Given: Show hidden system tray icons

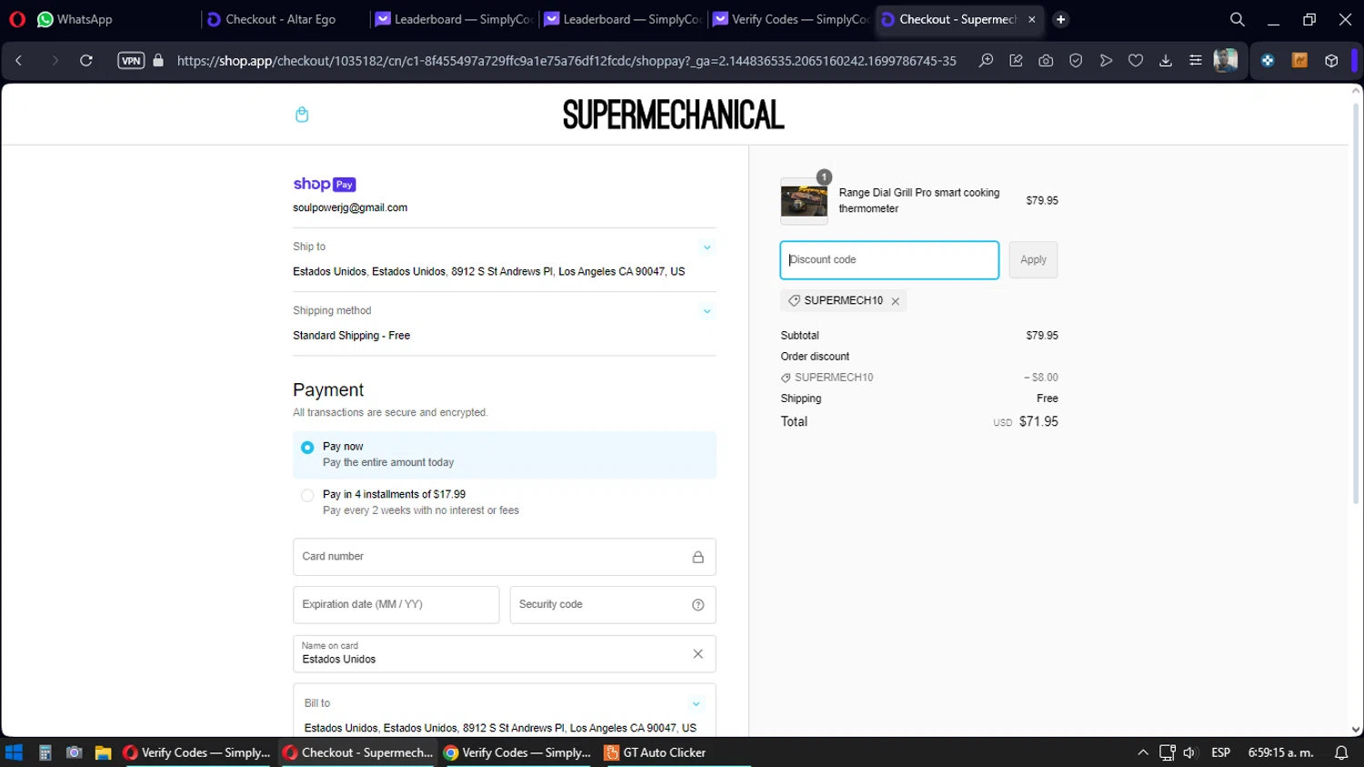Looking at the screenshot, I should [1143, 752].
